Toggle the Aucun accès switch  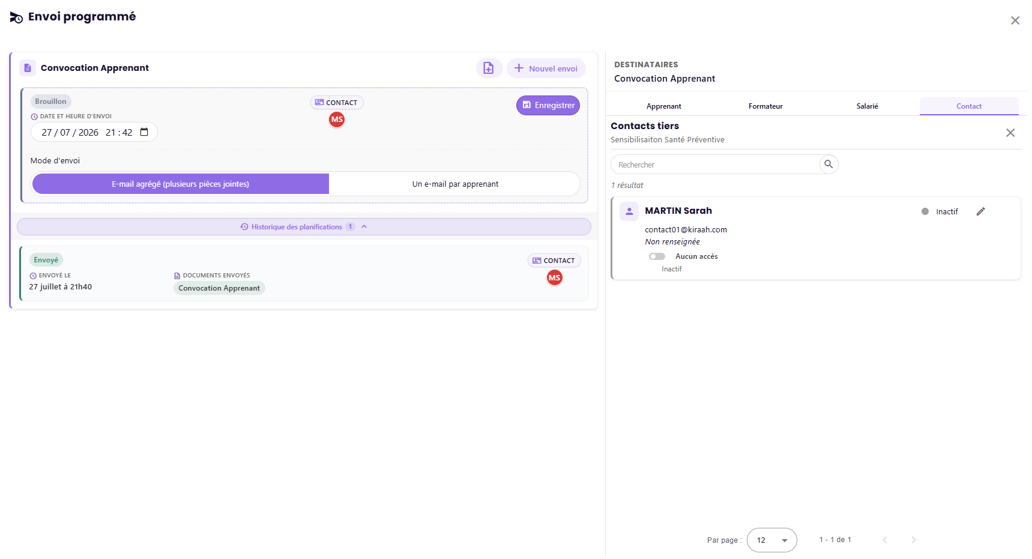tap(657, 256)
